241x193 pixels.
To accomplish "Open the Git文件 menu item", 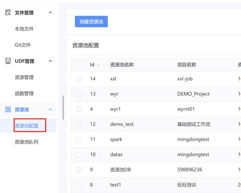I will click(x=23, y=45).
